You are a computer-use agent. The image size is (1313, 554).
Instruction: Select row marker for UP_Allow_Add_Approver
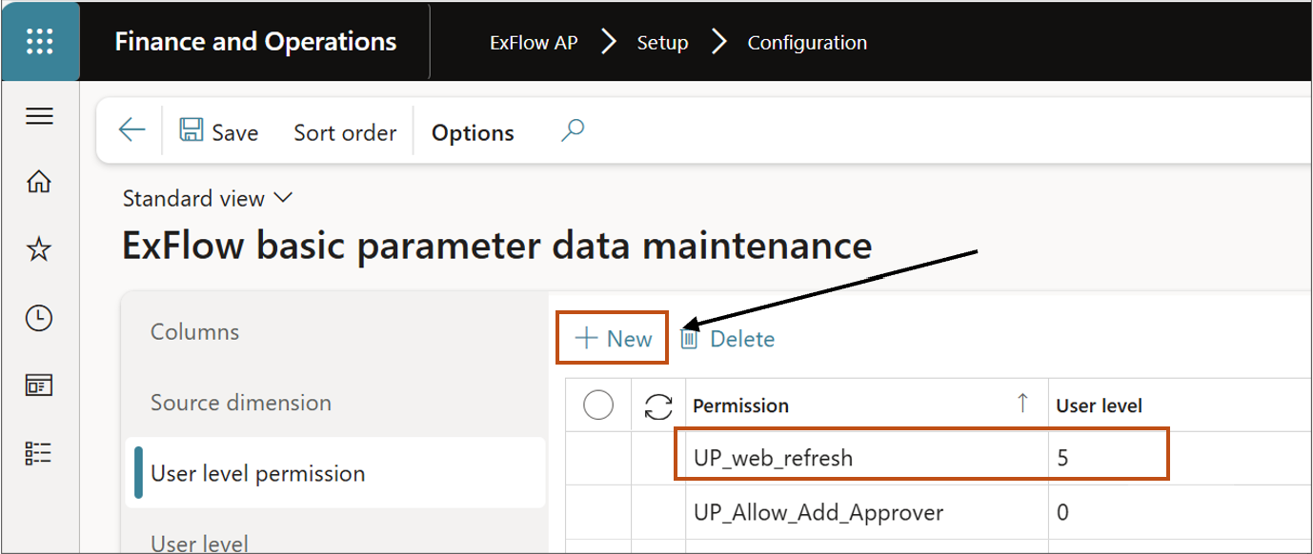click(x=597, y=512)
